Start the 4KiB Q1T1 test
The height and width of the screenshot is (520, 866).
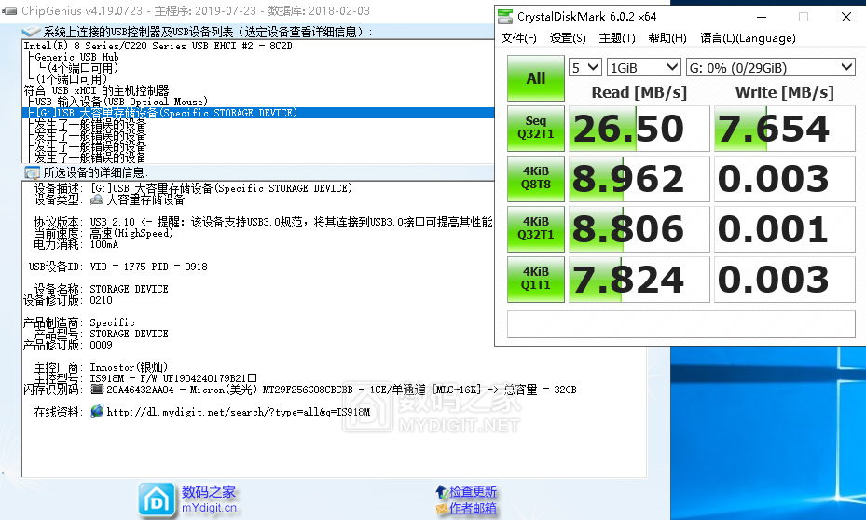click(x=536, y=279)
